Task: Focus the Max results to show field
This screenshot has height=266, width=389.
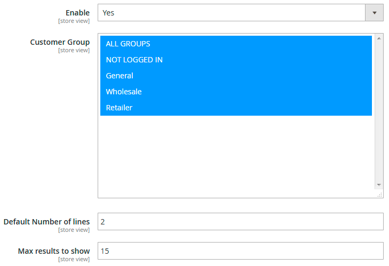Action: click(x=240, y=251)
